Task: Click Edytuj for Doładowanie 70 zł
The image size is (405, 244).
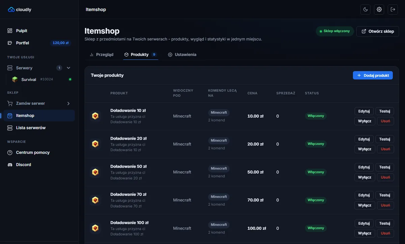Action: [x=364, y=195]
